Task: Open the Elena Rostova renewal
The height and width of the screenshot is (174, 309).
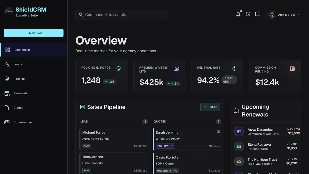Action: pos(265,146)
